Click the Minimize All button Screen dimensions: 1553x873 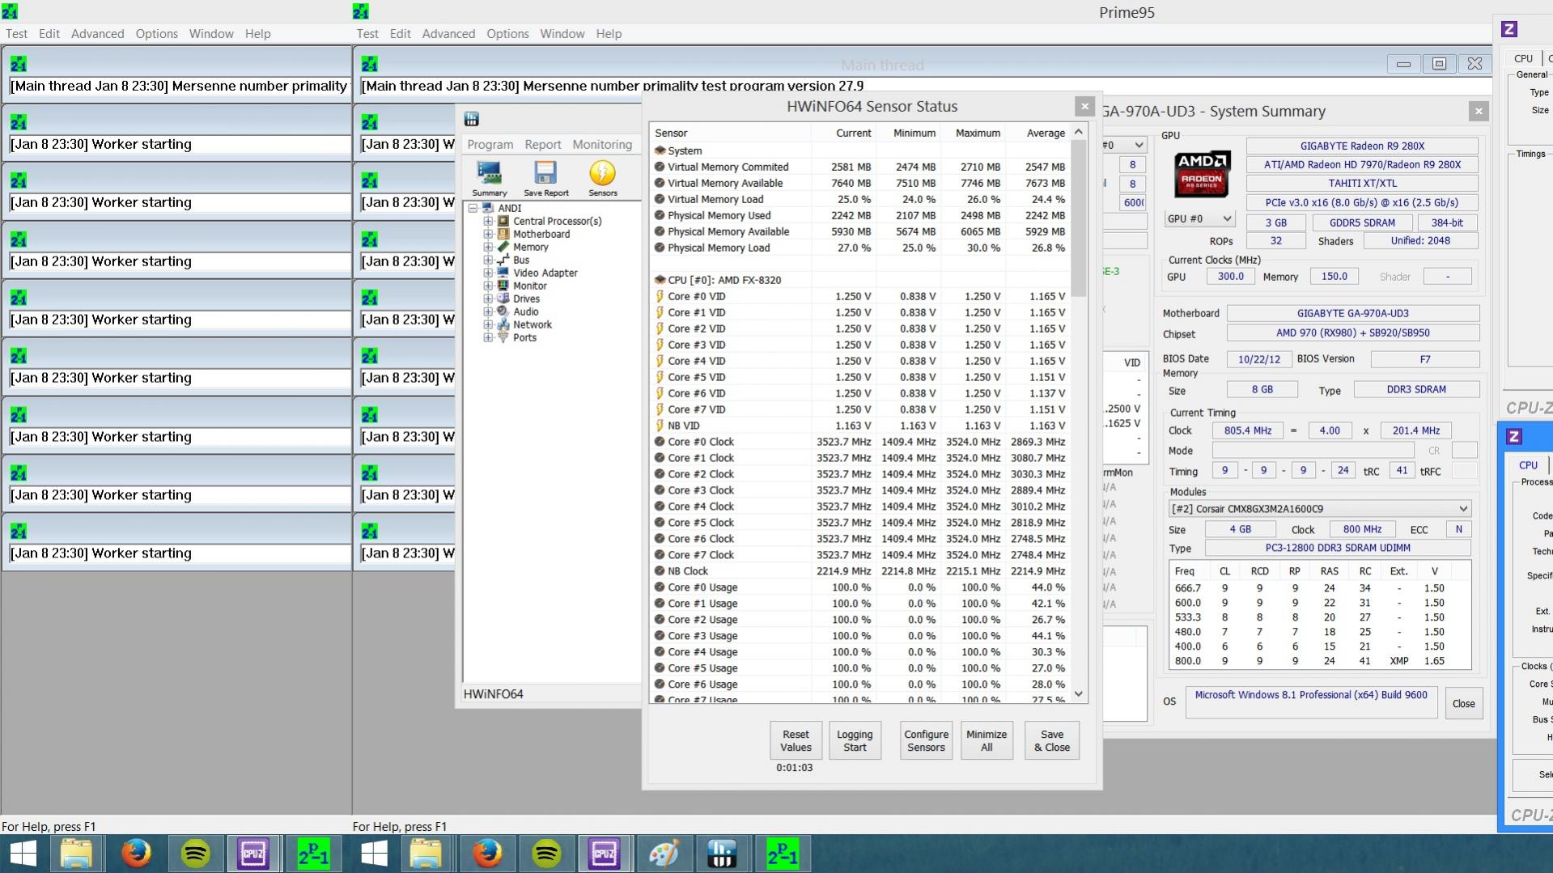tap(987, 740)
